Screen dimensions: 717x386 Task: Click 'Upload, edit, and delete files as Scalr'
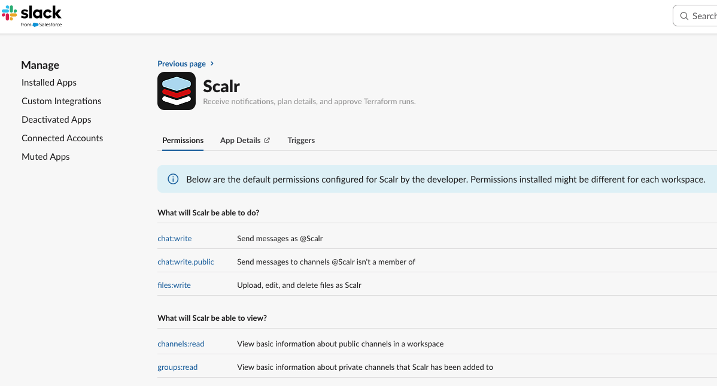click(x=299, y=285)
